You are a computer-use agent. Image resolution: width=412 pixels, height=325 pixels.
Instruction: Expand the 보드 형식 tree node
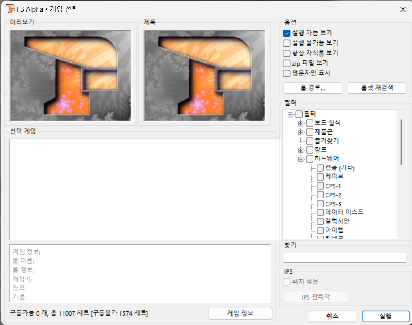click(x=300, y=123)
